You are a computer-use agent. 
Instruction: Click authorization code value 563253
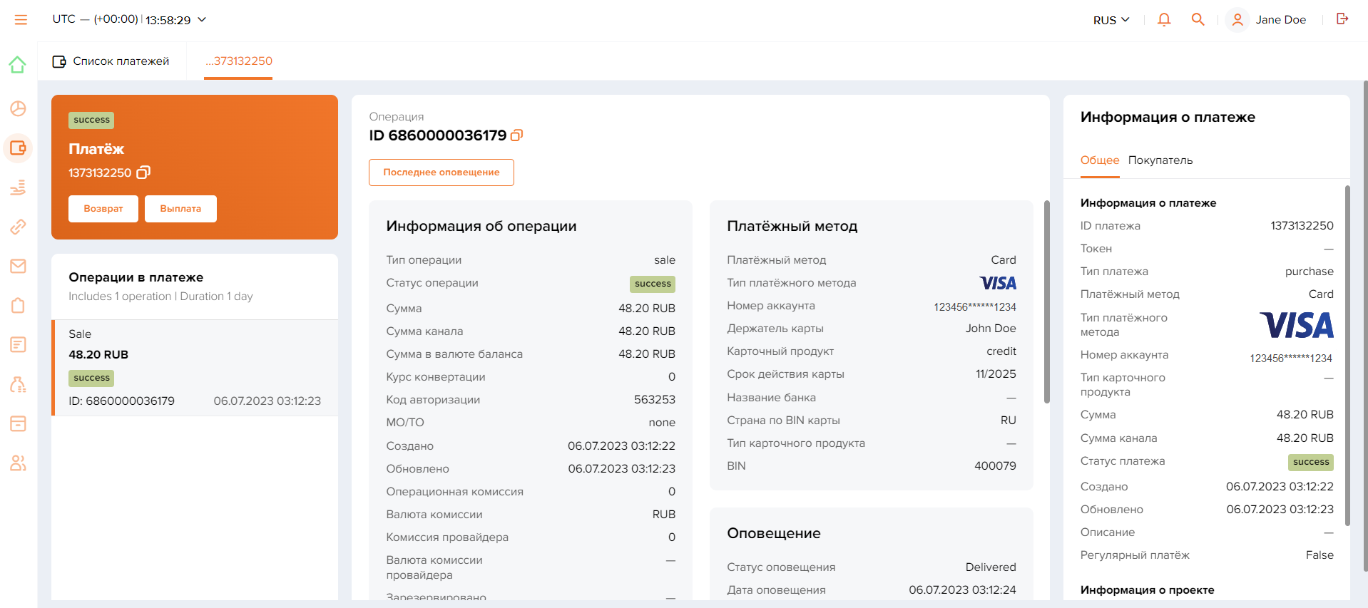654,400
